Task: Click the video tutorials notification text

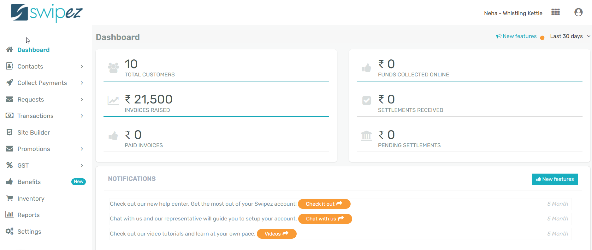Action: pyautogui.click(x=183, y=234)
